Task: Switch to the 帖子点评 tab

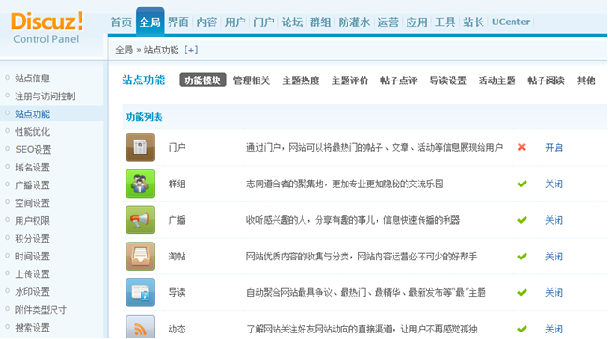Action: (398, 81)
